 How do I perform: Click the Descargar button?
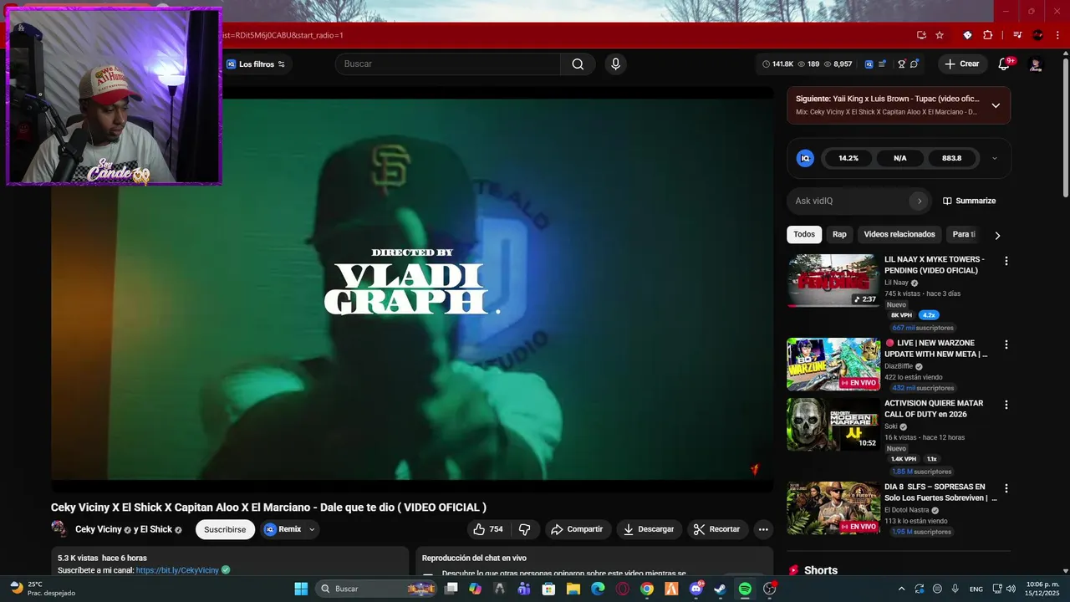649,529
